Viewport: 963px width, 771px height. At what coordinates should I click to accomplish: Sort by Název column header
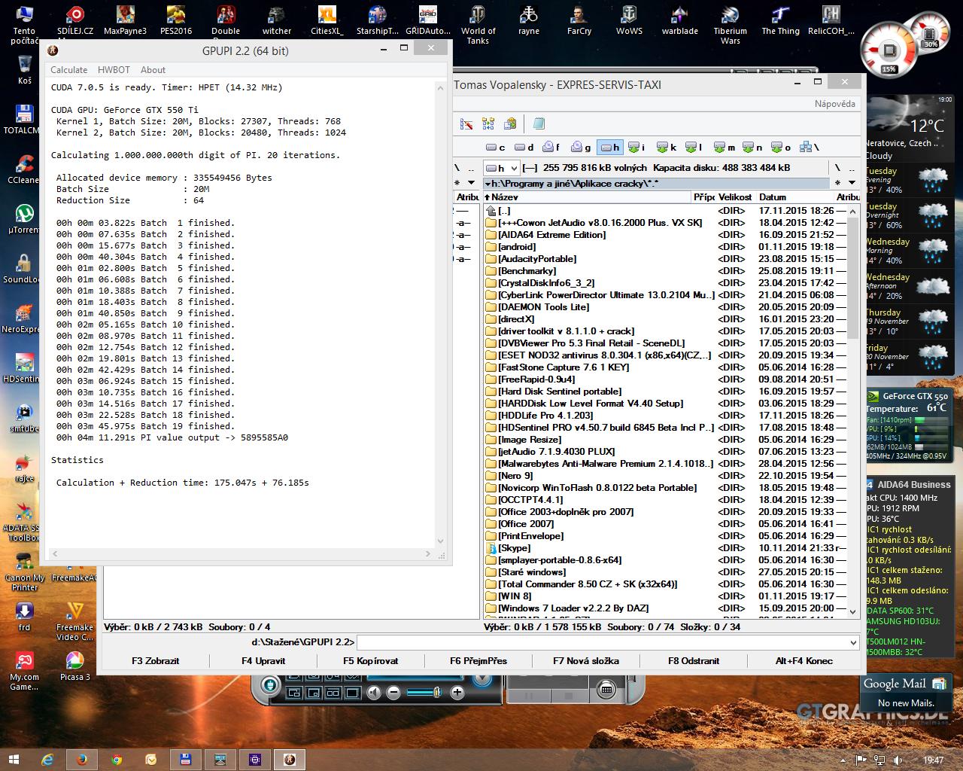[x=587, y=197]
